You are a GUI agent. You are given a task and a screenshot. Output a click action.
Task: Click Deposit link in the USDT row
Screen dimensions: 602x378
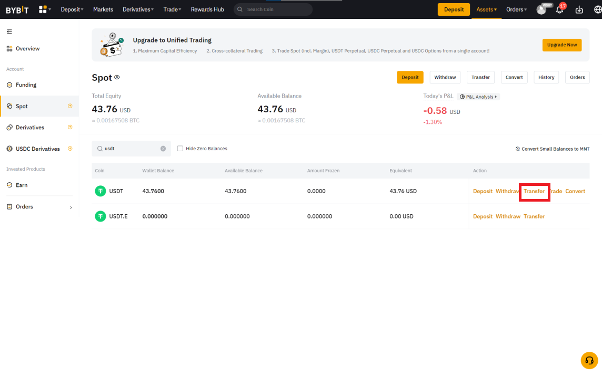tap(483, 191)
